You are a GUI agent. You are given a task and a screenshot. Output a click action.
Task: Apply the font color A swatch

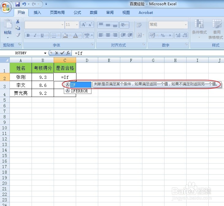pos(75,35)
